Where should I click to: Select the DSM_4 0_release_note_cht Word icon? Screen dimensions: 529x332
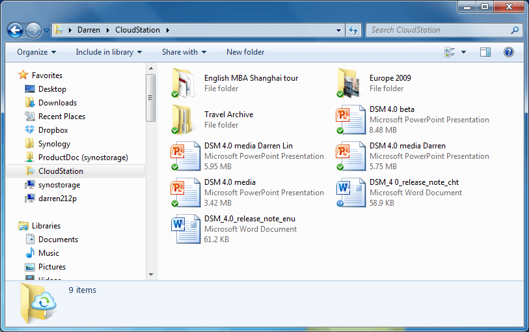click(351, 192)
